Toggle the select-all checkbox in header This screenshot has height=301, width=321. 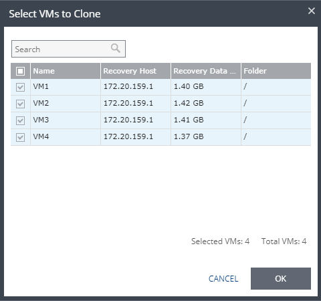coord(20,71)
